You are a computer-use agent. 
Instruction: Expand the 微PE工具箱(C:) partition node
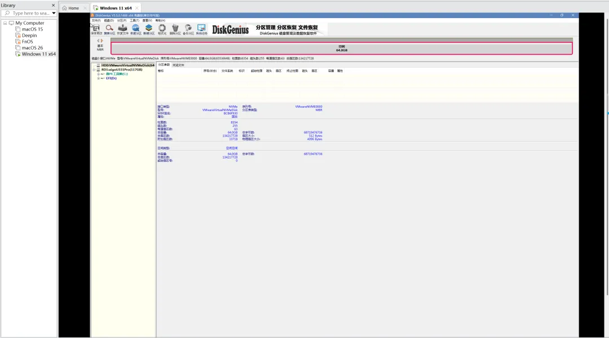pos(98,74)
